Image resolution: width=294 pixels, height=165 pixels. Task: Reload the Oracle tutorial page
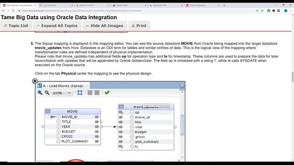(13, 11)
